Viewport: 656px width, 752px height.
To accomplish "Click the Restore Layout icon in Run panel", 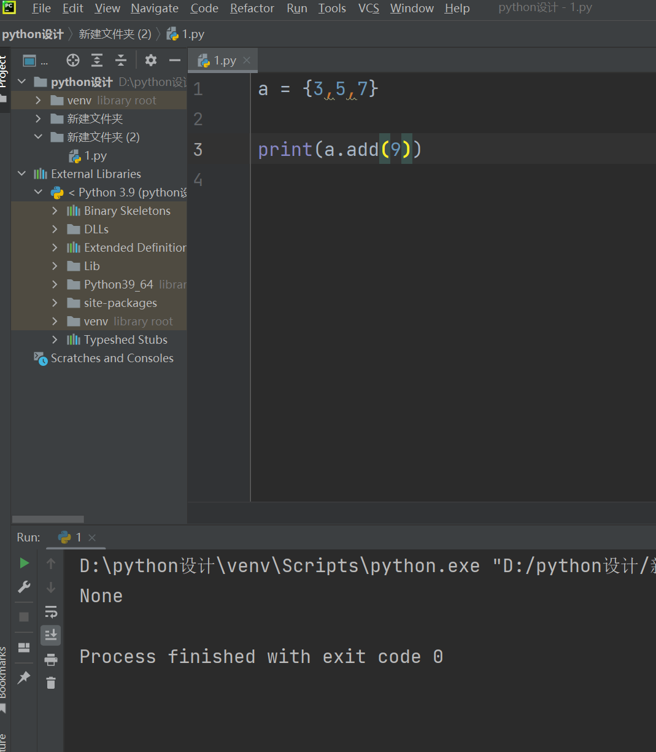I will coord(24,648).
